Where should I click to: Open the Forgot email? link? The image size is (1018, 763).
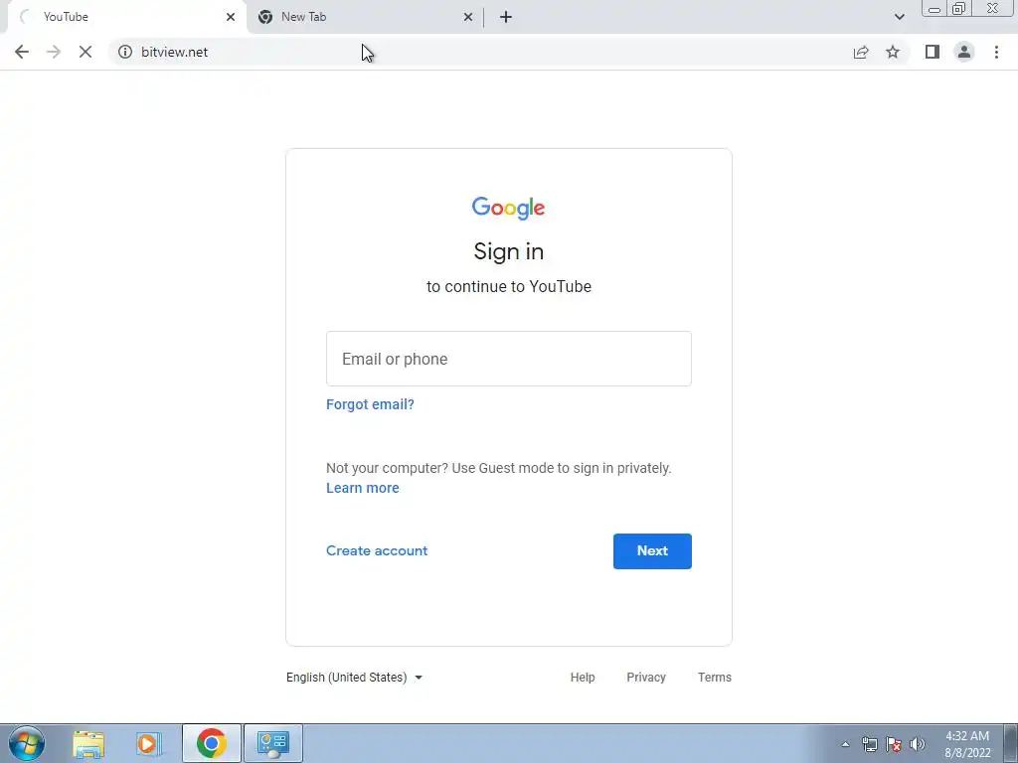[370, 404]
